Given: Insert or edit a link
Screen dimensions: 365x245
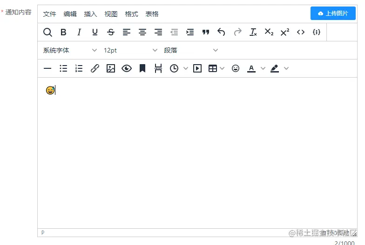Looking at the screenshot, I should tap(95, 68).
